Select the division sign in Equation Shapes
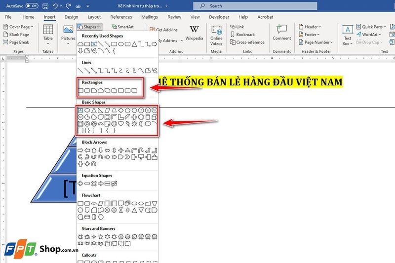This screenshot has height=263, width=395. point(101,184)
